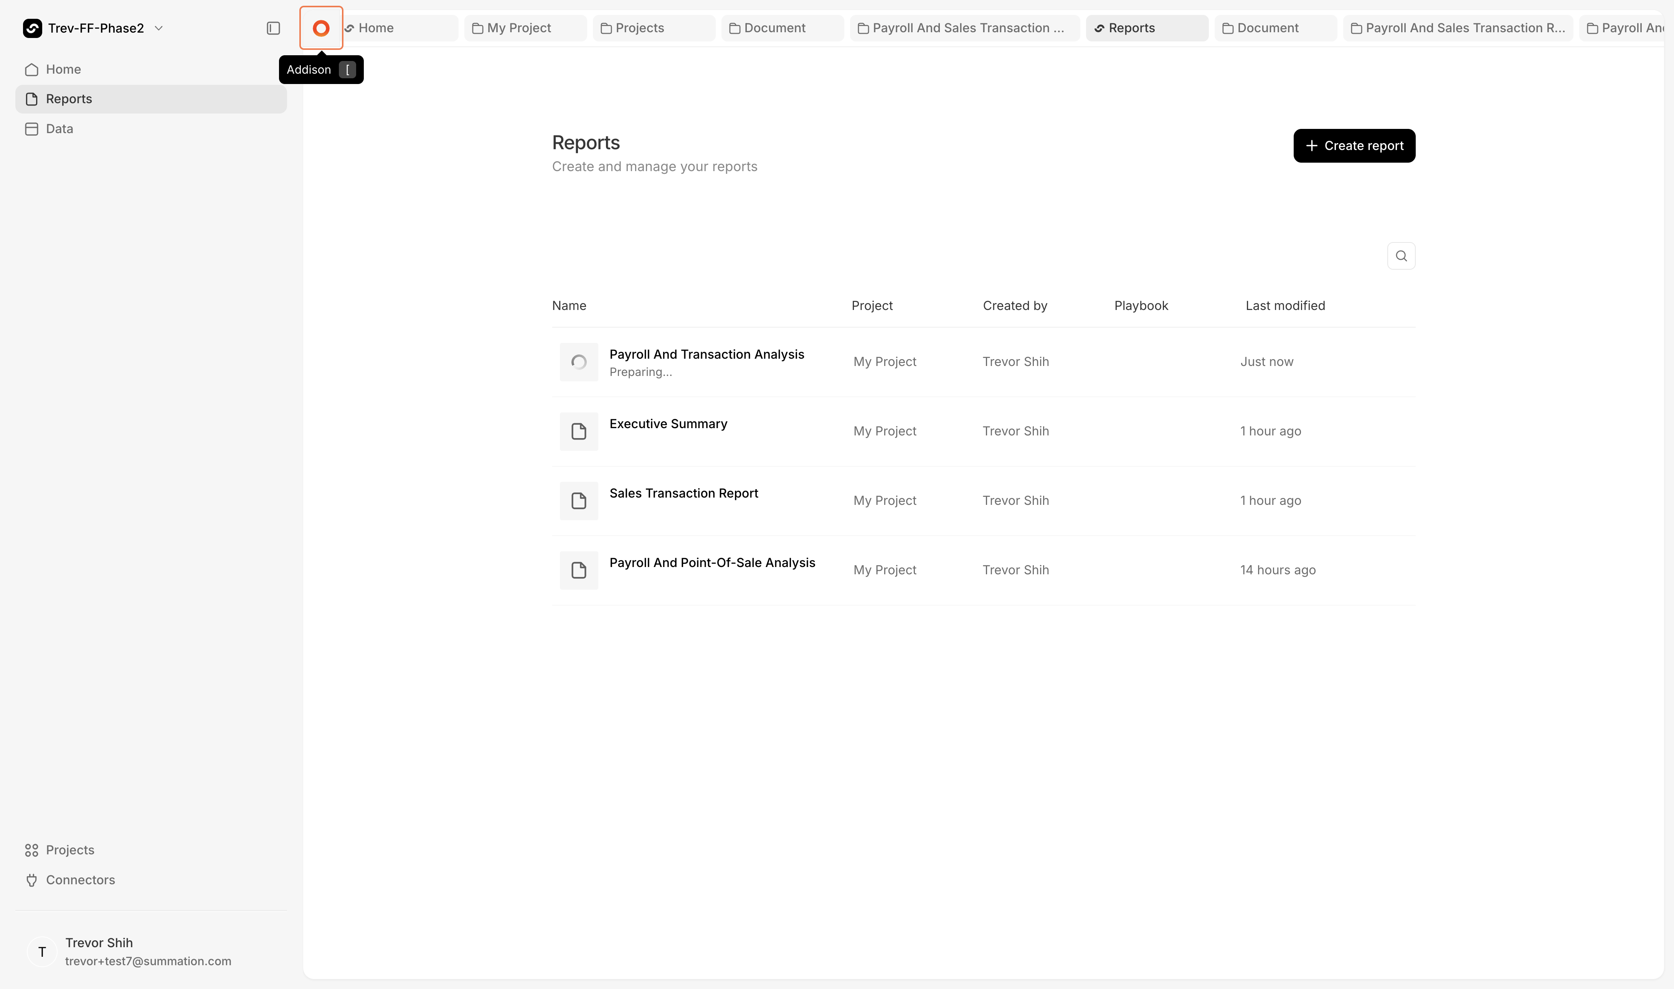Open Connectors in the sidebar
The image size is (1674, 989).
151,880
